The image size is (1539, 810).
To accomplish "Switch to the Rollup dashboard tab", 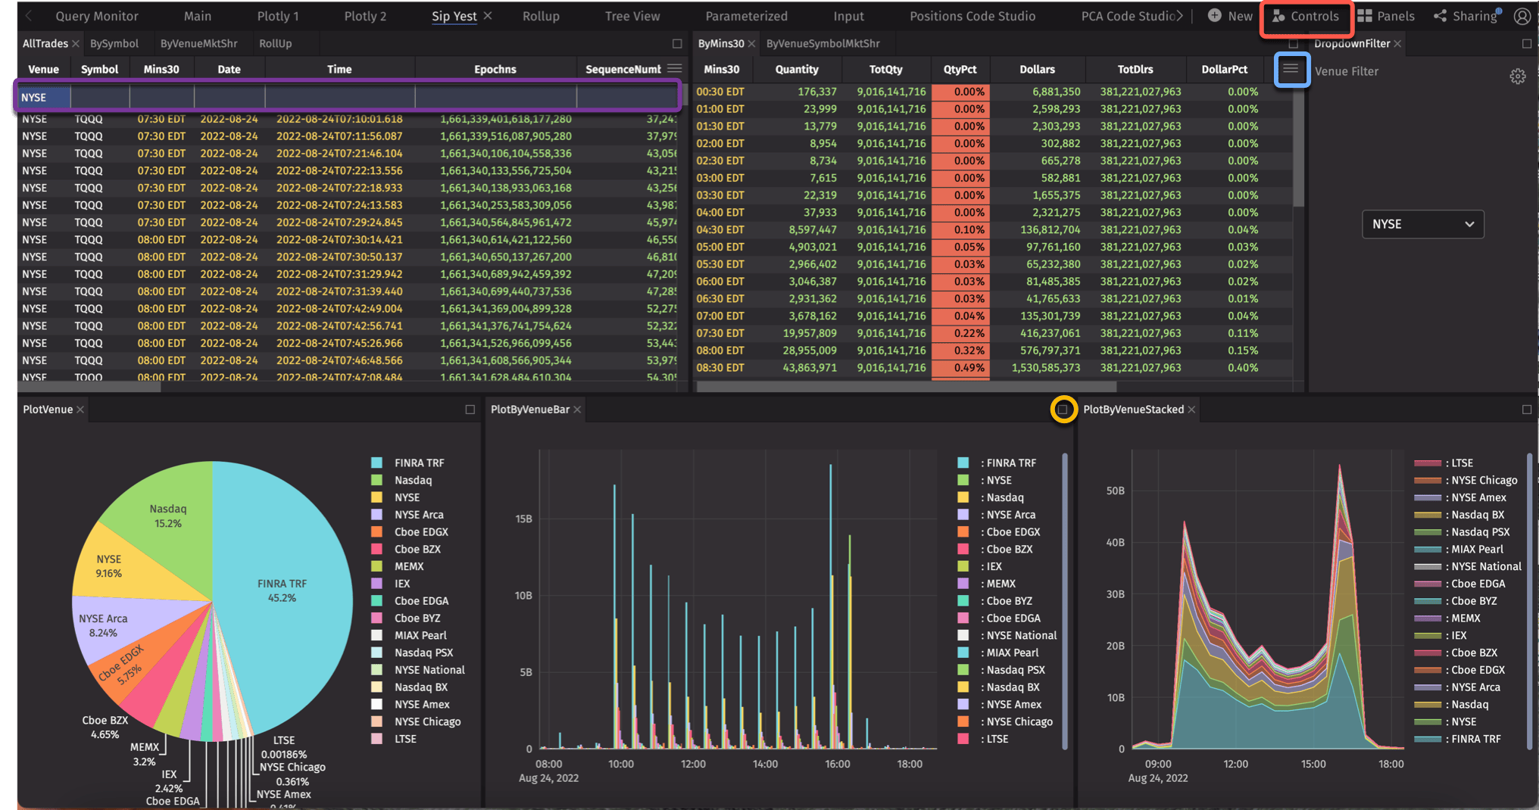I will (541, 16).
